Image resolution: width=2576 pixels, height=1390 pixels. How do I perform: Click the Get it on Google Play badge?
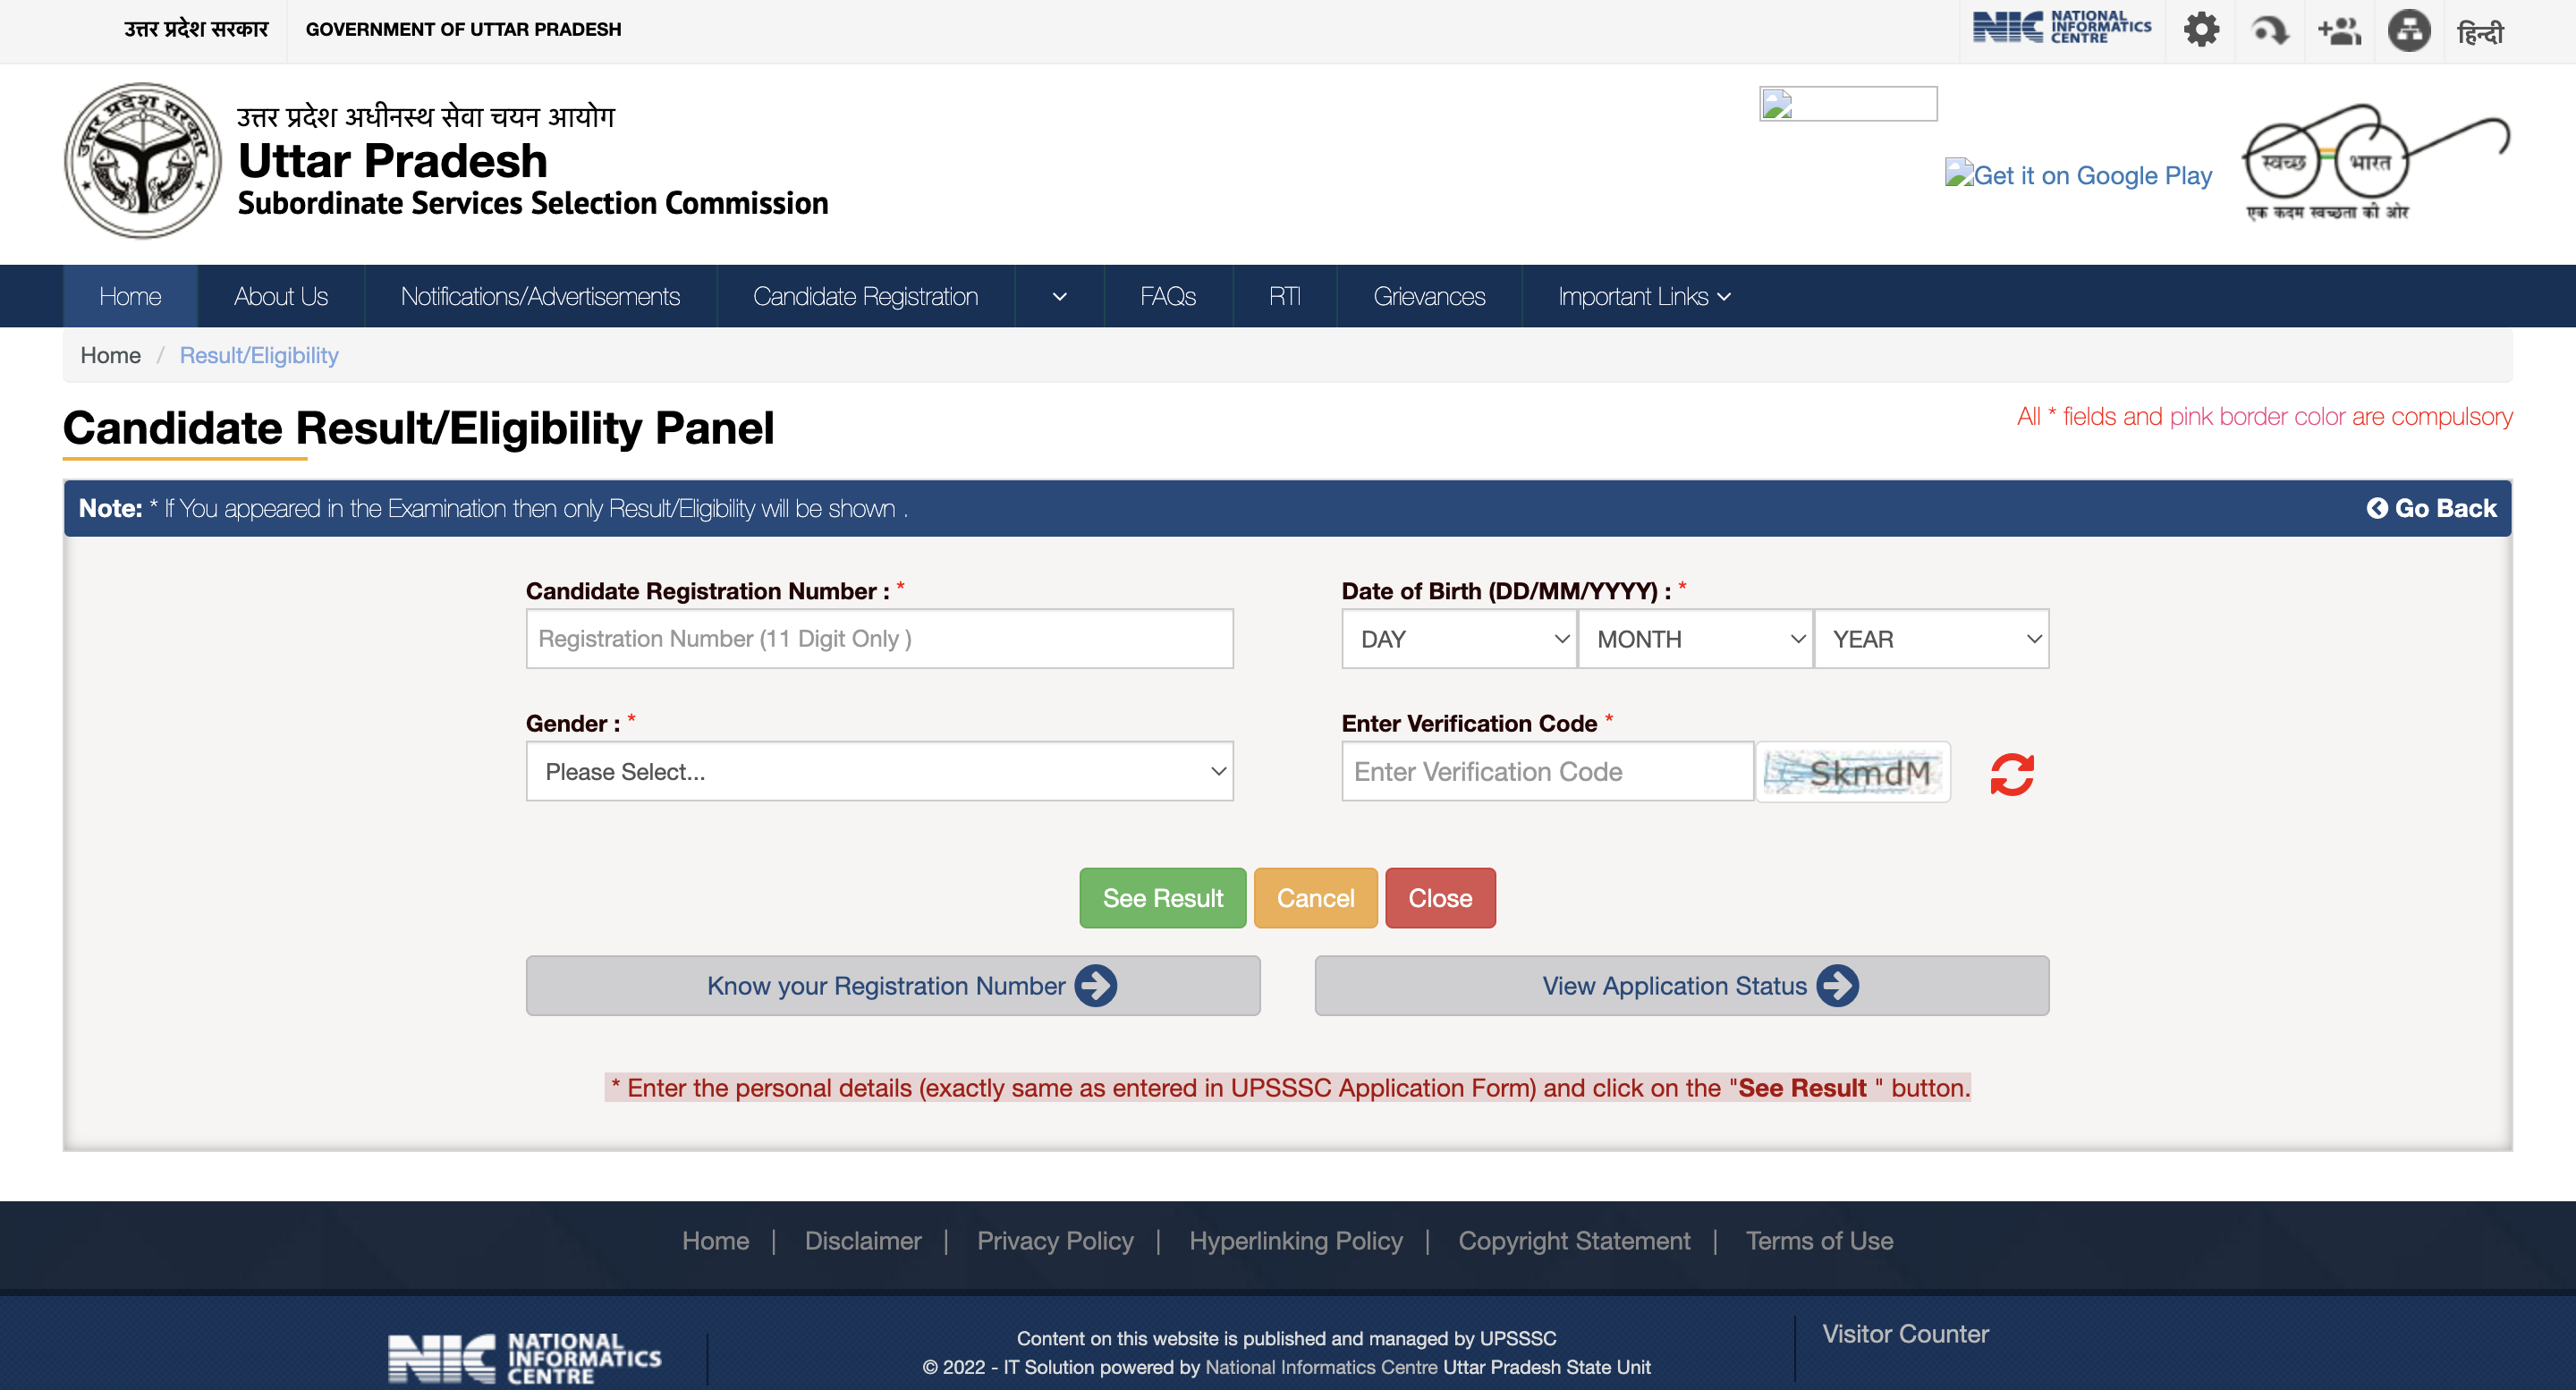pos(2078,175)
